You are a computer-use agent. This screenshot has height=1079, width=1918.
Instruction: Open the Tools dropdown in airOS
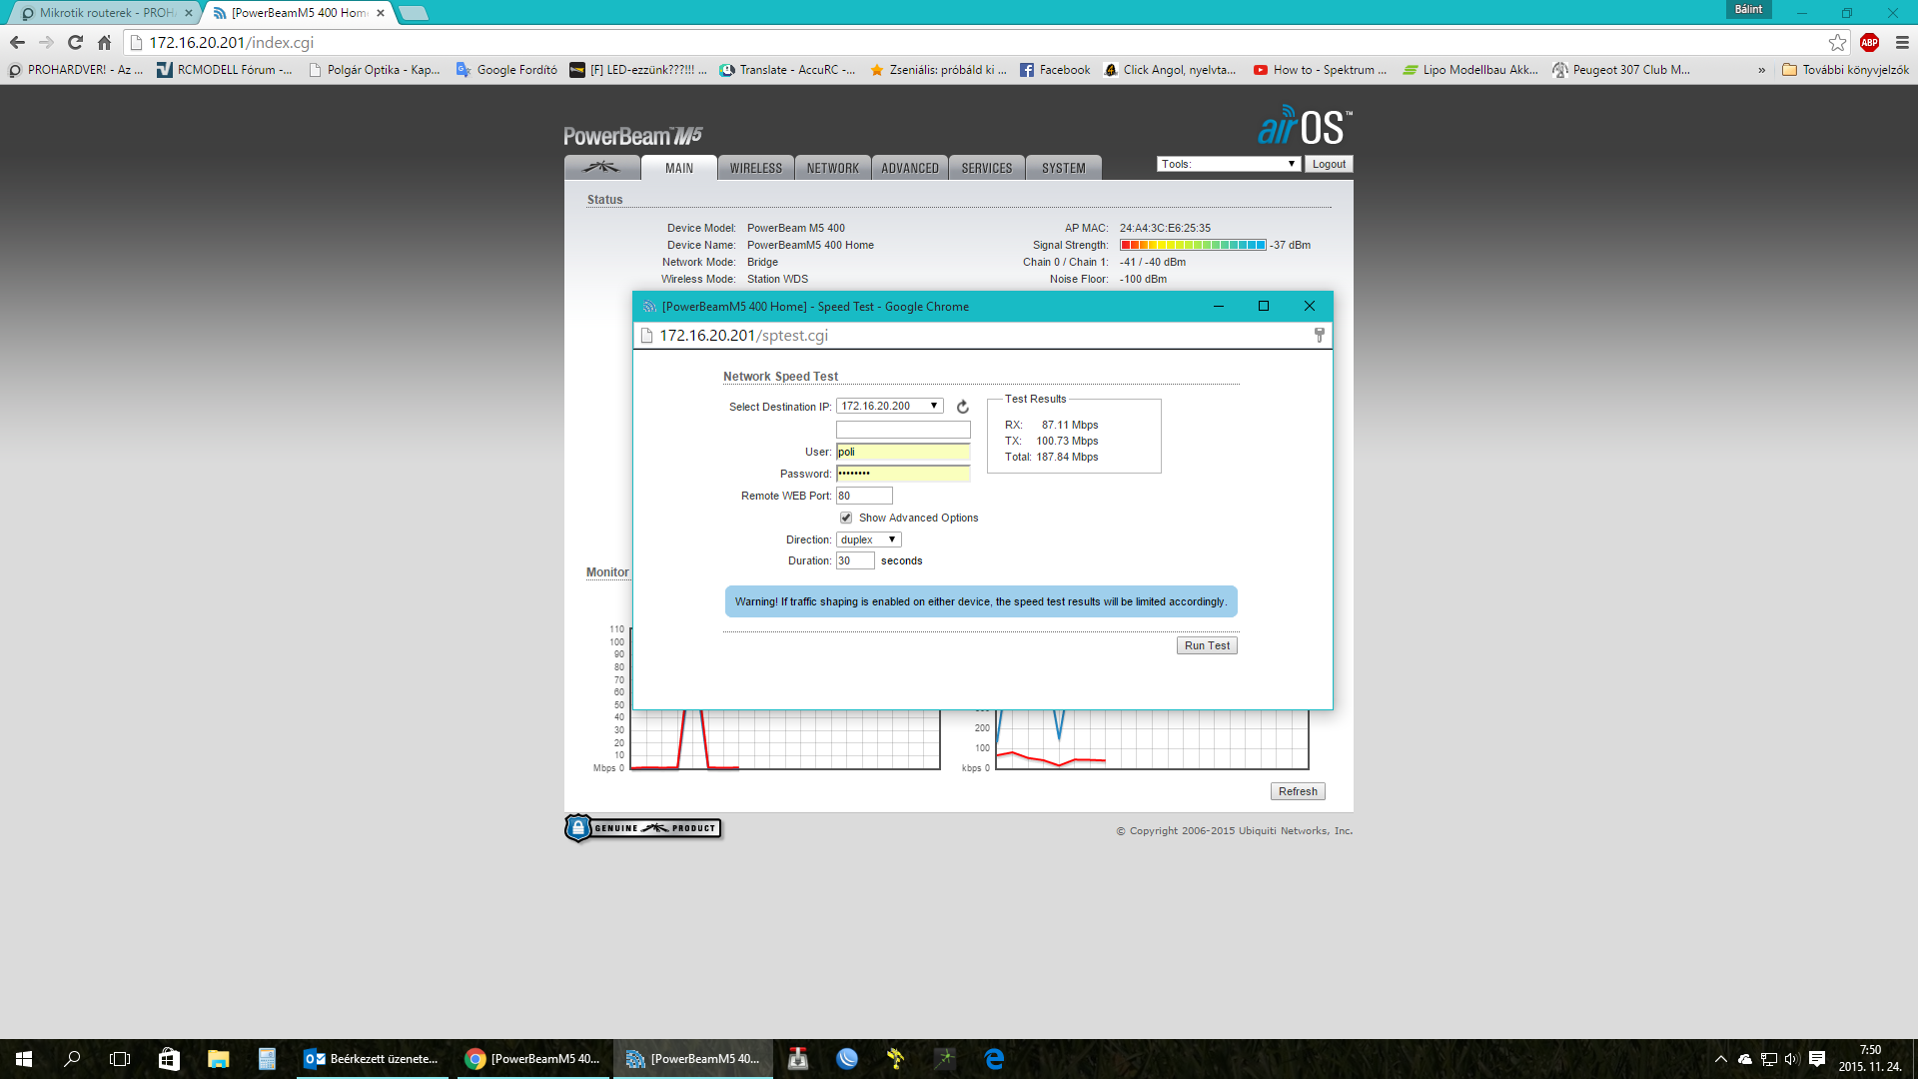point(1228,164)
